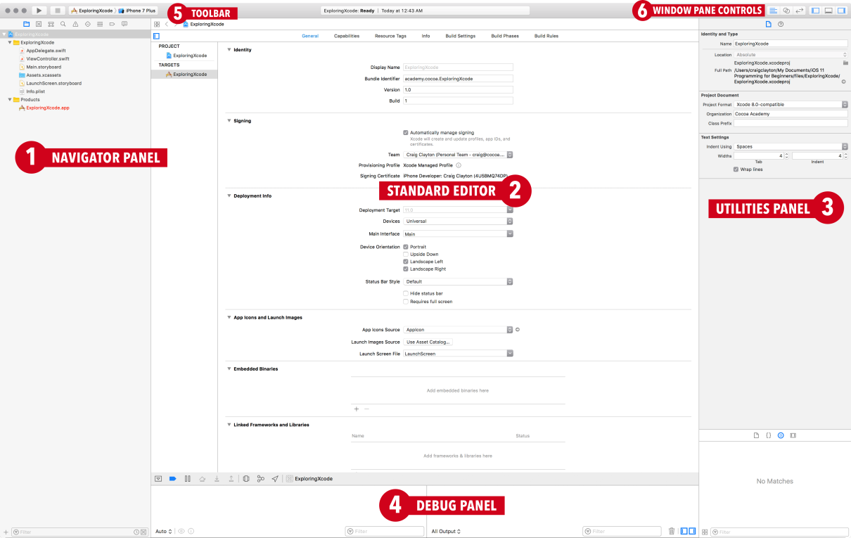Open the Main Interface dropdown

click(459, 234)
